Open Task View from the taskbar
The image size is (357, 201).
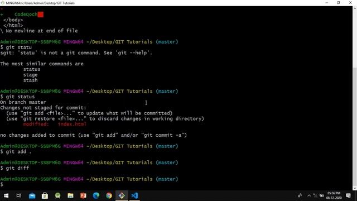(x=18, y=195)
